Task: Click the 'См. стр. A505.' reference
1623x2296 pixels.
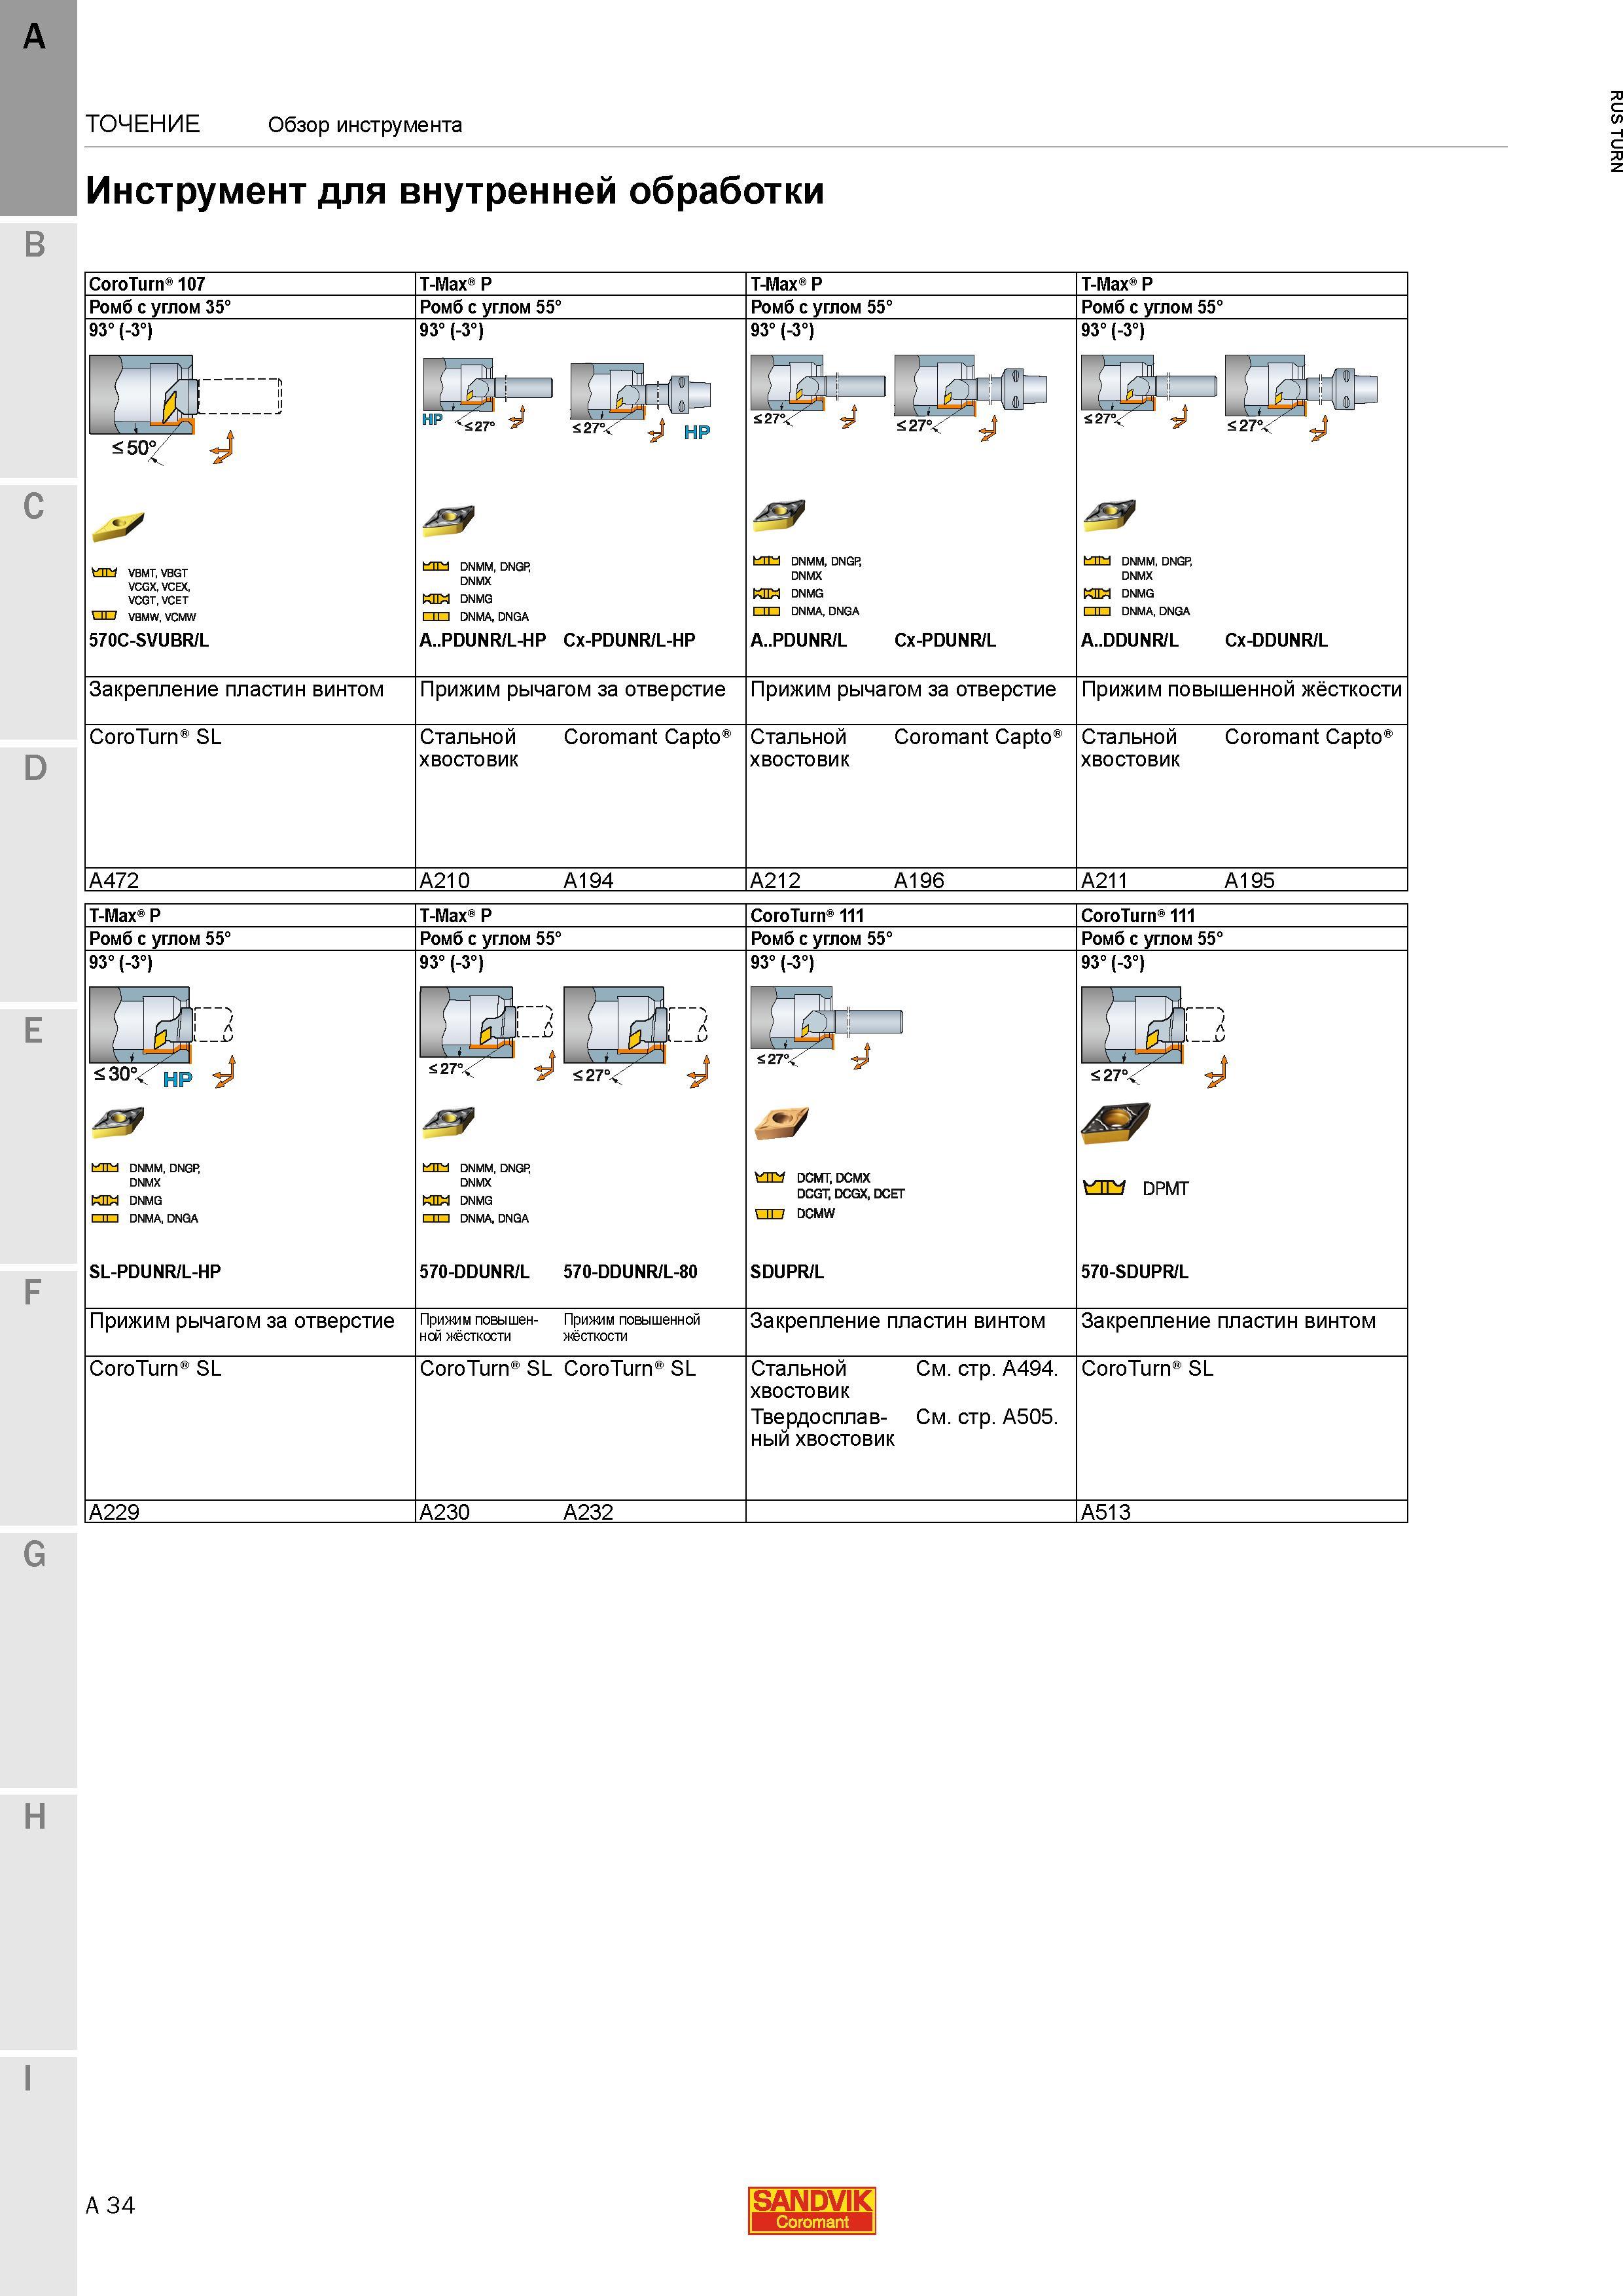Action: (986, 1416)
